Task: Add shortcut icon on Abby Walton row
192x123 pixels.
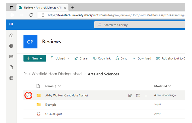Action: (x=138, y=95)
